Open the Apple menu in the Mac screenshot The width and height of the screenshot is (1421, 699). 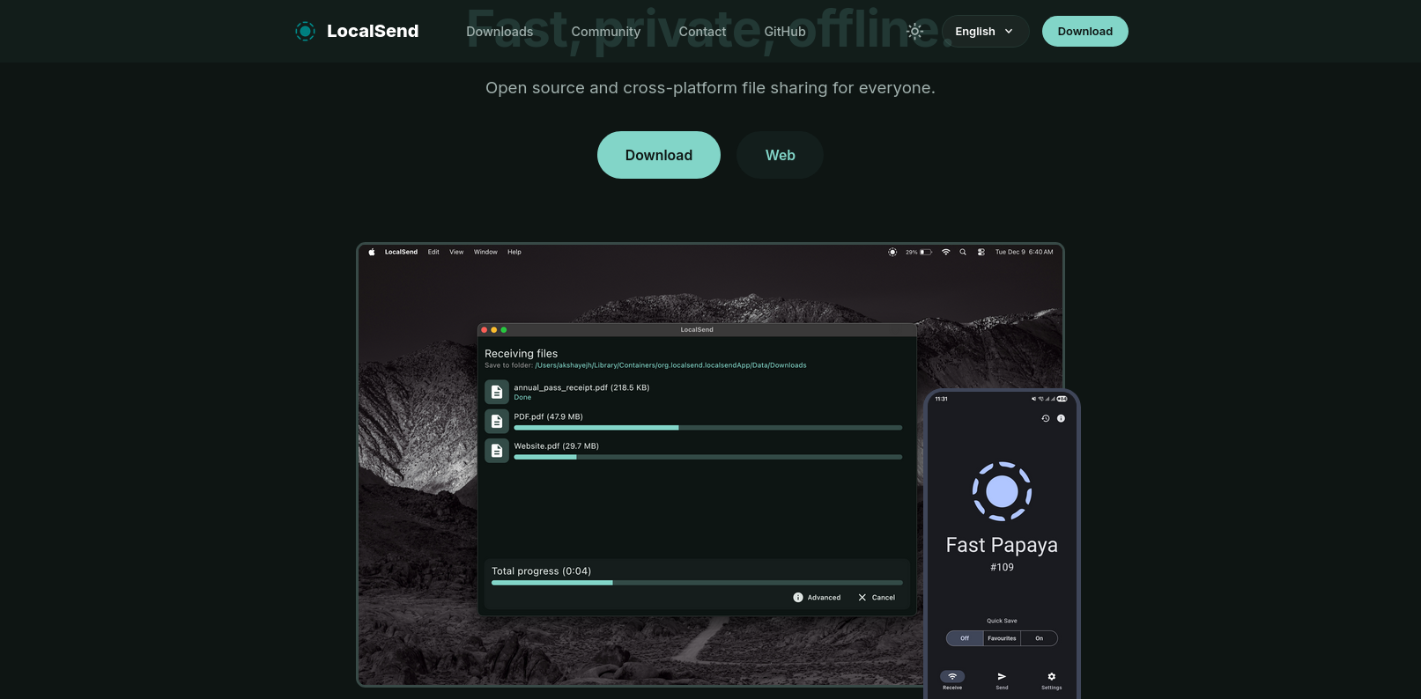[372, 252]
